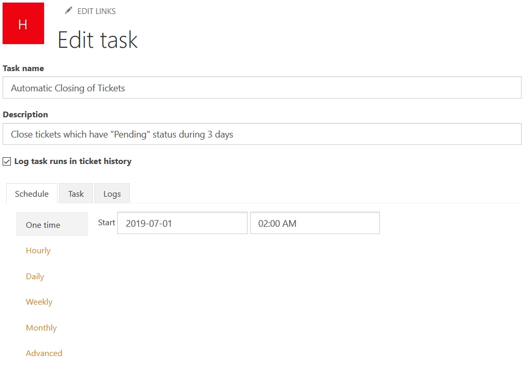The height and width of the screenshot is (369, 532).
Task: Select the Daily schedule option
Action: click(x=35, y=277)
